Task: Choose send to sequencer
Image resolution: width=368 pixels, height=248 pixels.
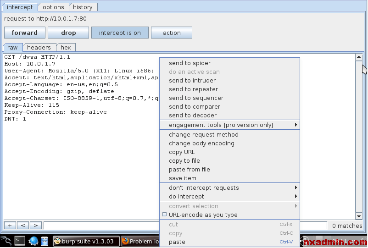Action: (x=229, y=98)
